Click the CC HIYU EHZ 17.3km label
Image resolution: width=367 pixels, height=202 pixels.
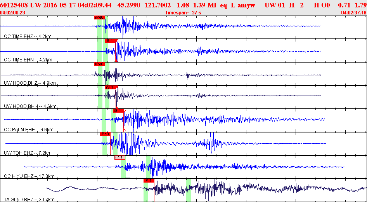click(29, 176)
